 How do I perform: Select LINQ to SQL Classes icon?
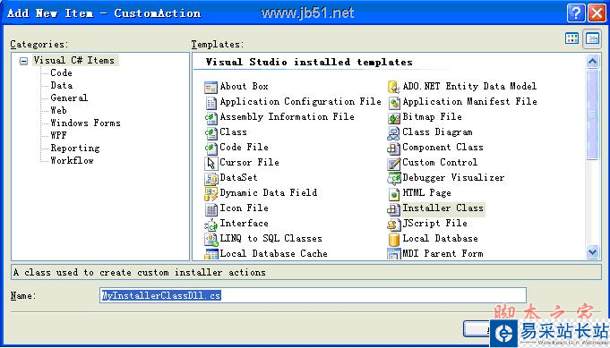[x=210, y=239]
